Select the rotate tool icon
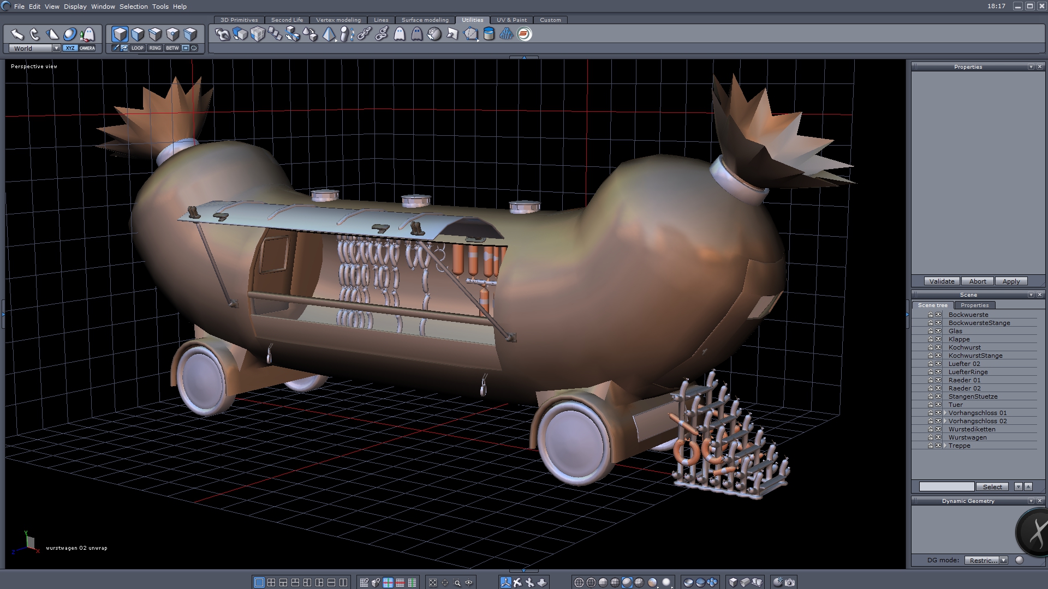Screen dimensions: 1048x589 pyautogui.click(x=35, y=34)
